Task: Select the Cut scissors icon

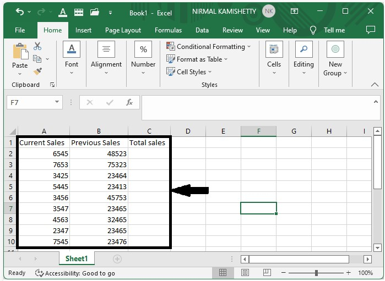Action: click(x=37, y=46)
